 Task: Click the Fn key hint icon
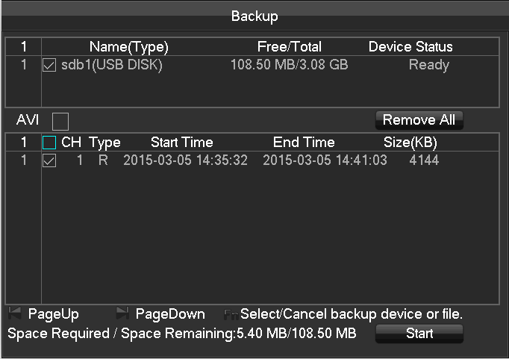tap(231, 314)
